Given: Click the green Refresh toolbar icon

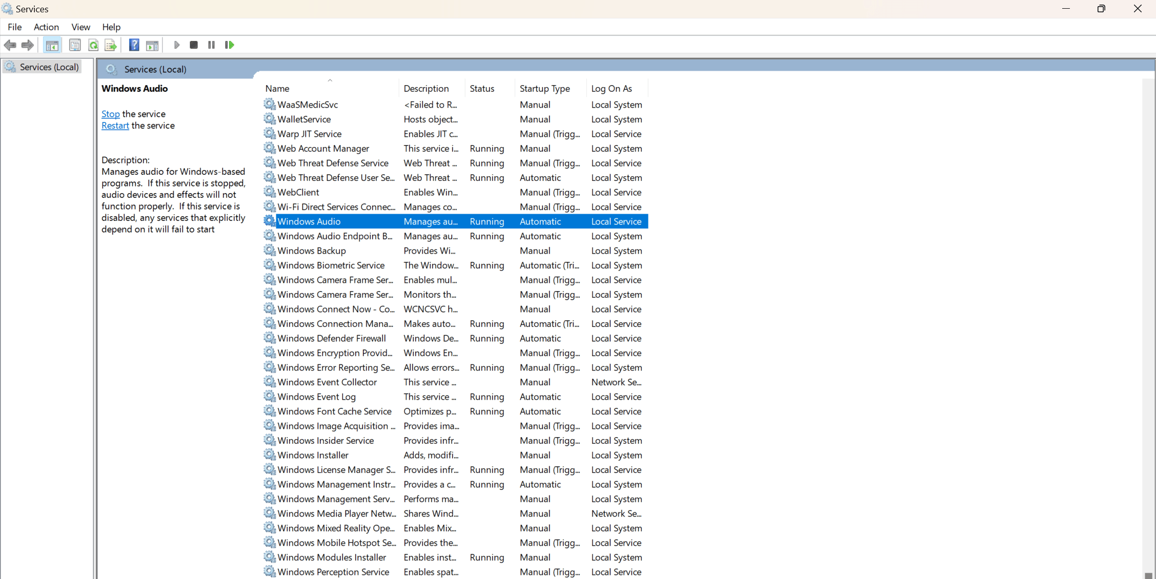Looking at the screenshot, I should click(x=93, y=45).
